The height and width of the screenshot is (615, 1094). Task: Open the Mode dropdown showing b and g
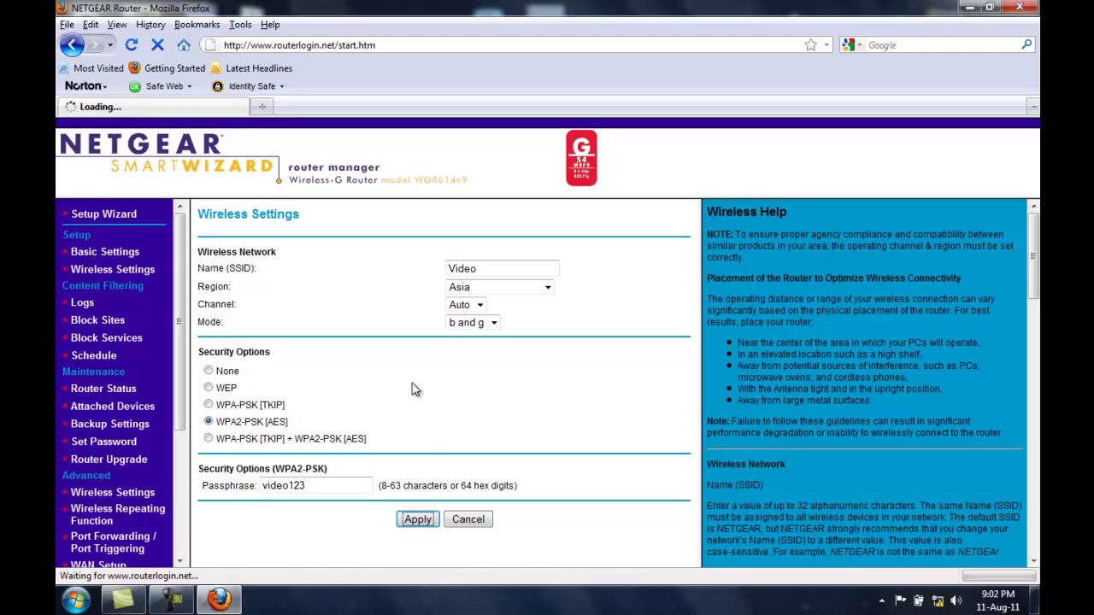tap(473, 323)
